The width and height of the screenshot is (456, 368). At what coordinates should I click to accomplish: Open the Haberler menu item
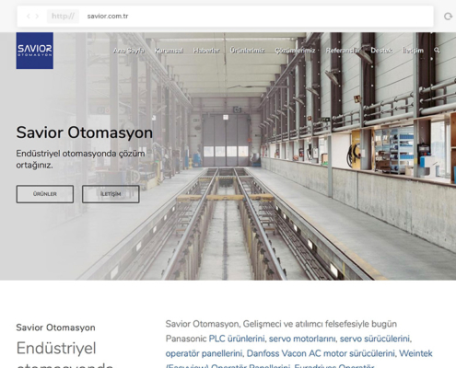coord(206,51)
